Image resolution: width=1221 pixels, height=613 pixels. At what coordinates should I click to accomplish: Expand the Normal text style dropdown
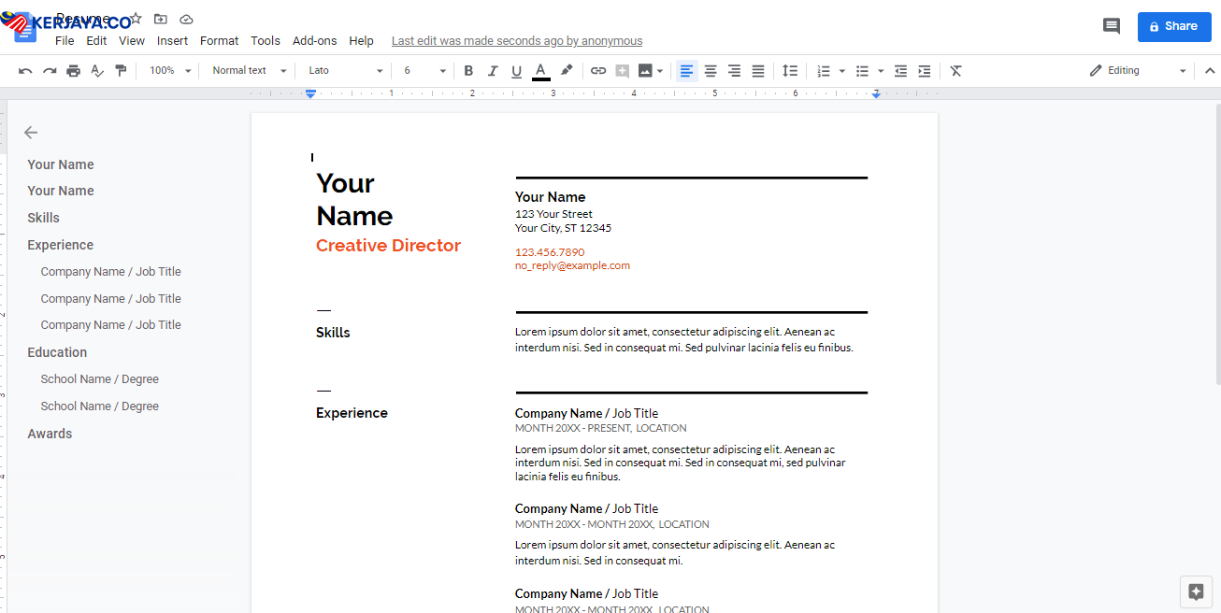tap(249, 71)
